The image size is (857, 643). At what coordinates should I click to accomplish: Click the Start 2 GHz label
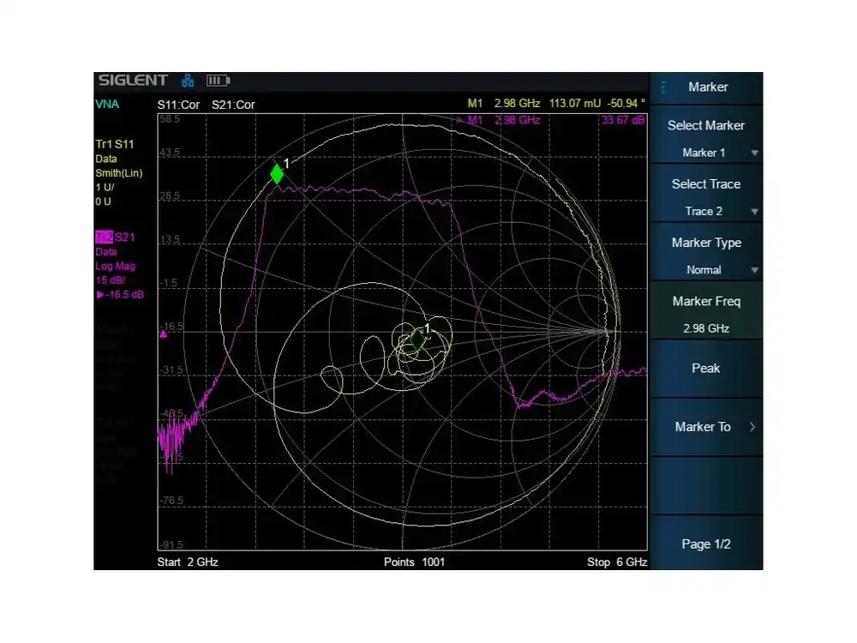pyautogui.click(x=188, y=562)
